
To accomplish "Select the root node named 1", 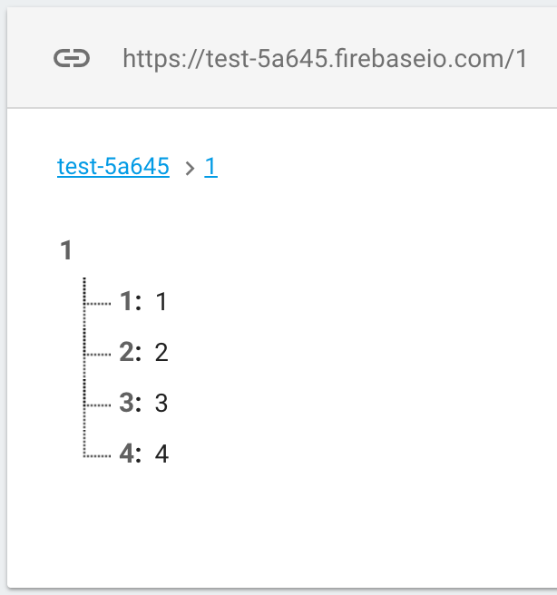I will coord(66,250).
